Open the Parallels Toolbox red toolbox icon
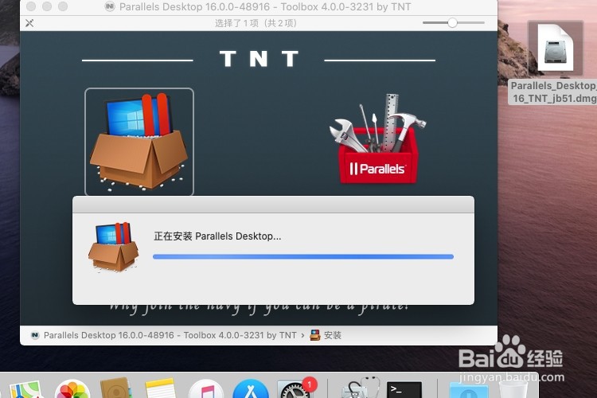 377,139
